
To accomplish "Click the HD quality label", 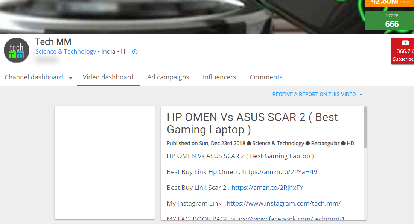I will (350, 143).
